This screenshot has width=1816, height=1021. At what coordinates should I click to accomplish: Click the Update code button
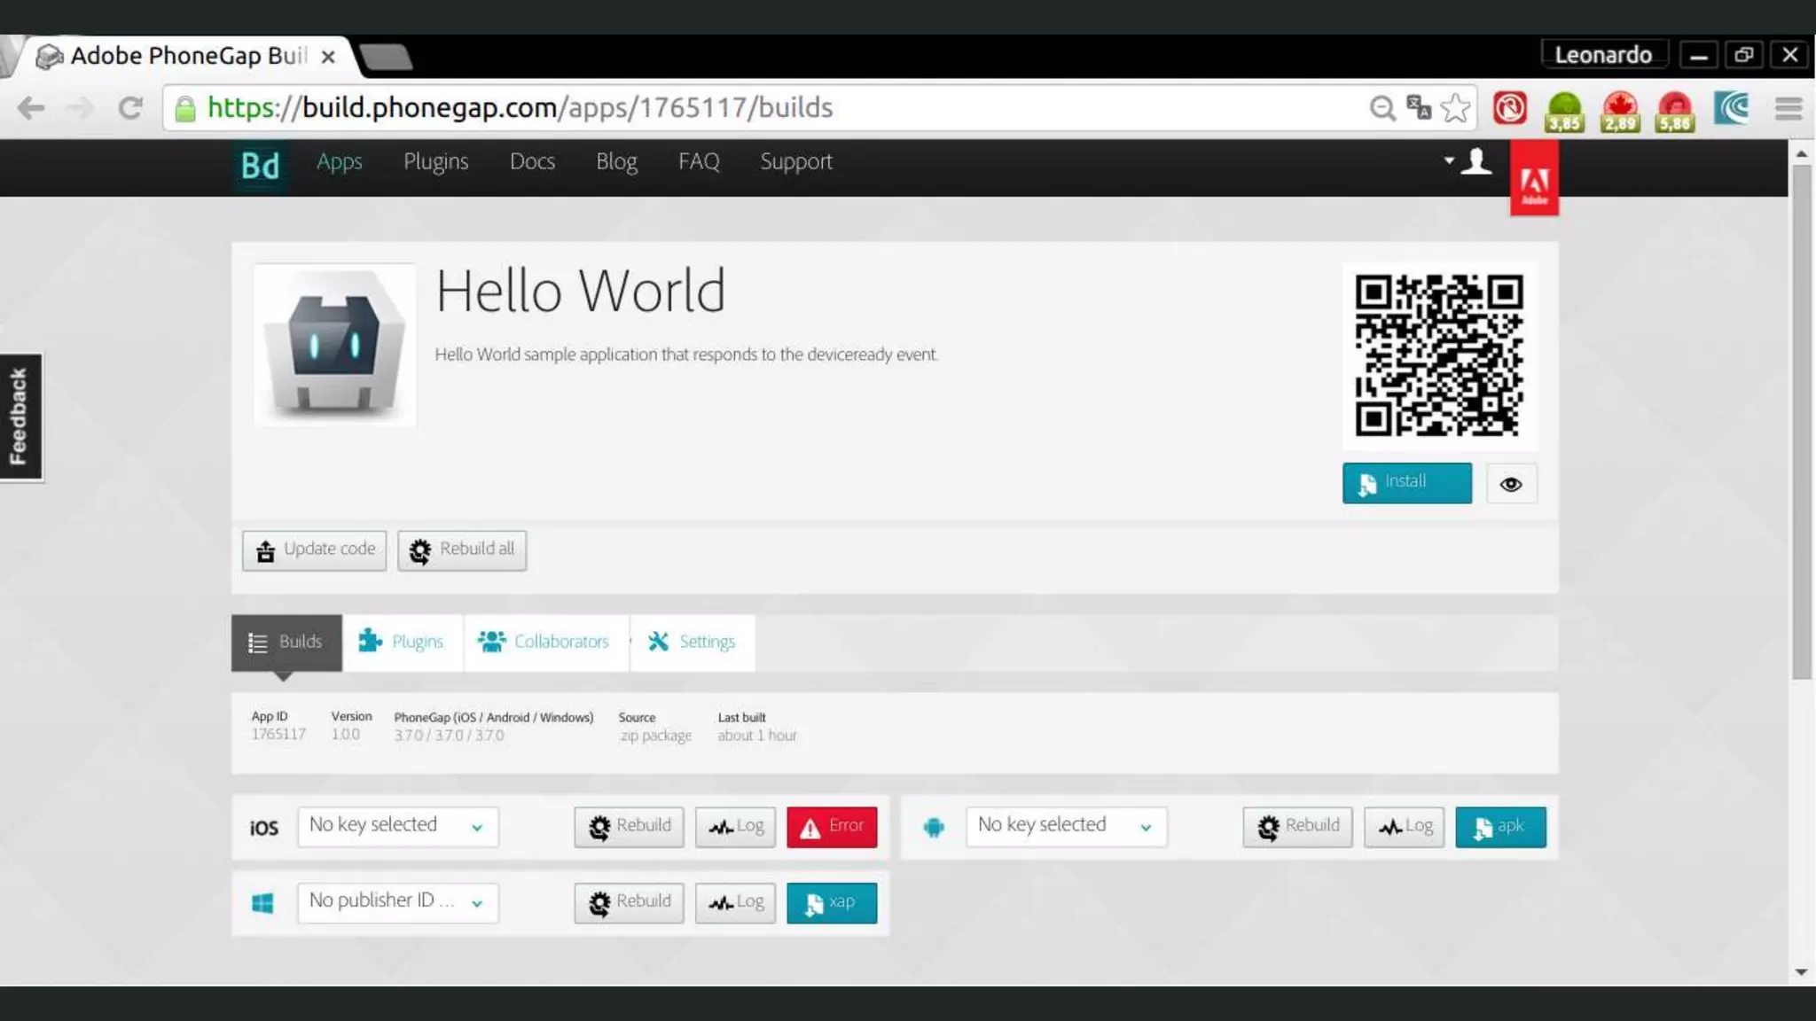[314, 549]
